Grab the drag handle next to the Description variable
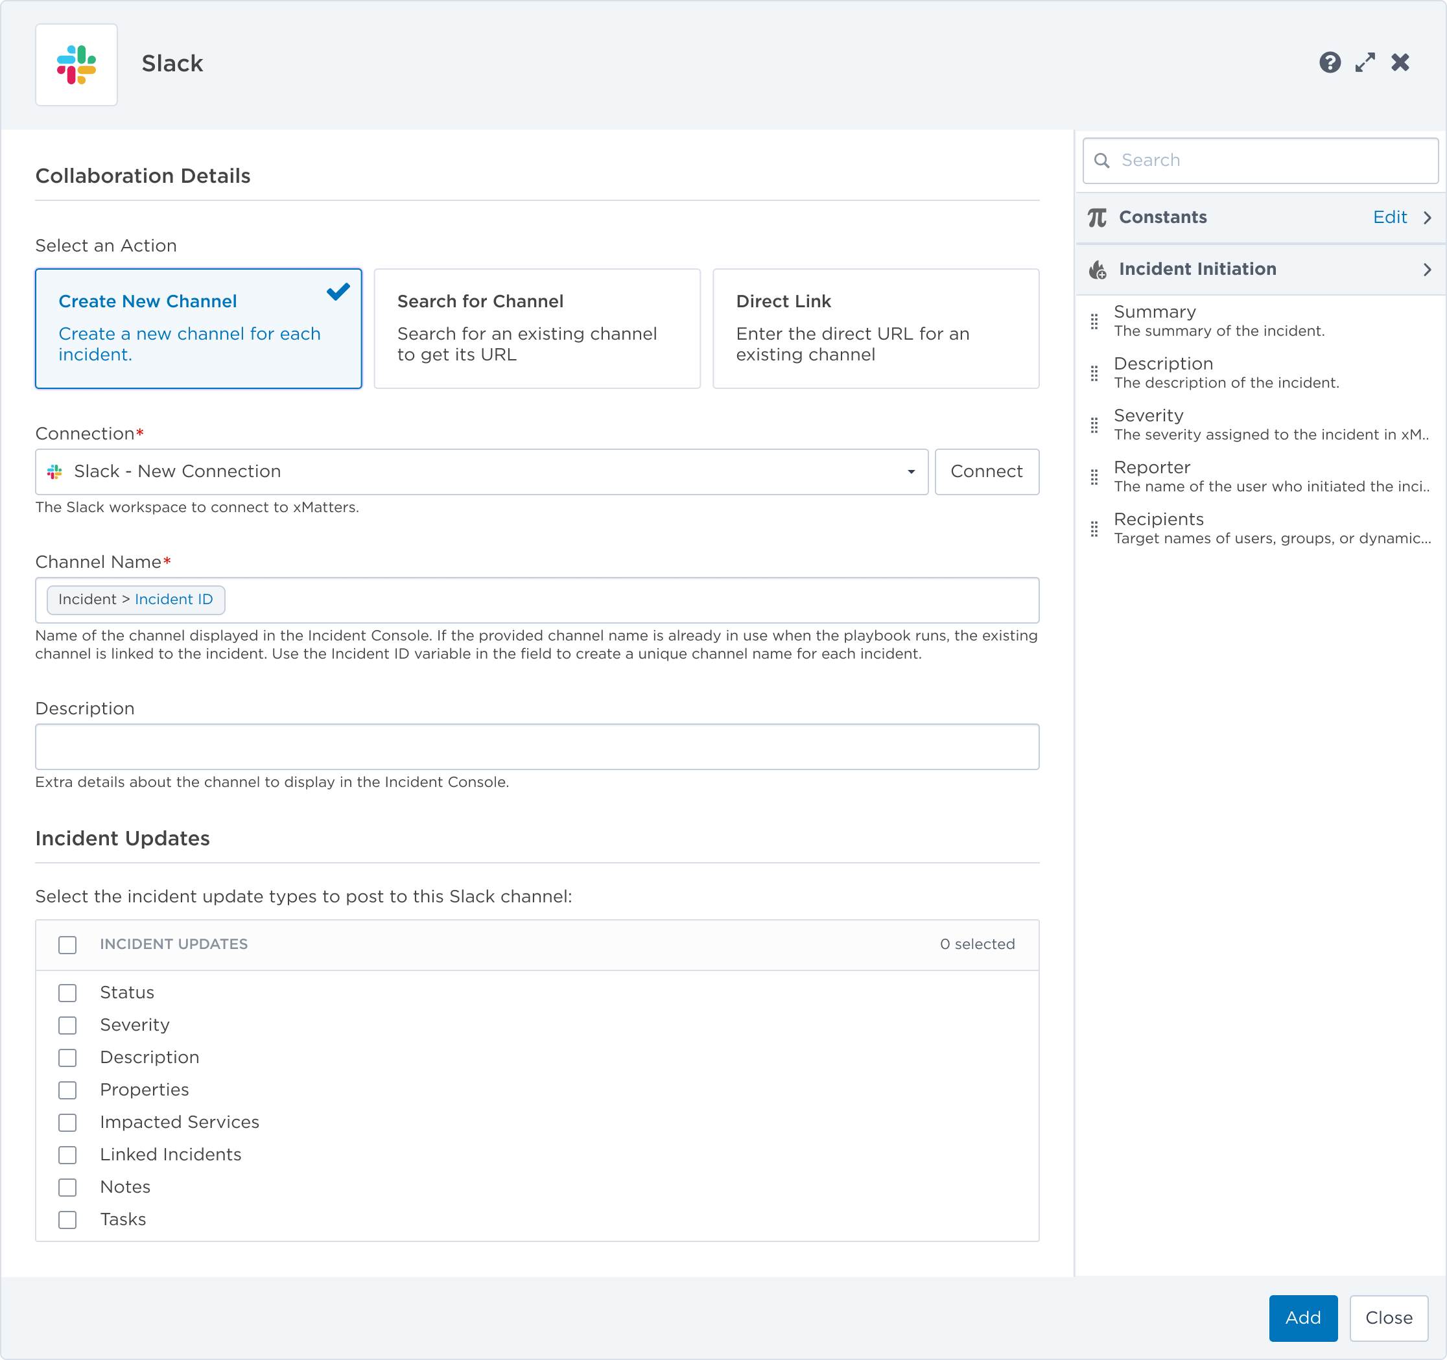The height and width of the screenshot is (1360, 1447). [1094, 373]
